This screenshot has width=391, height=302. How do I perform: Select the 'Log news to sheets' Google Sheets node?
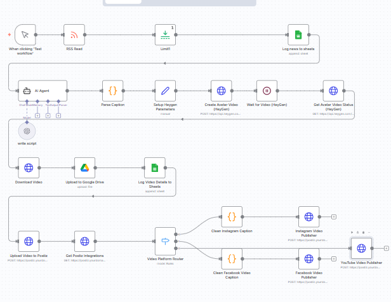[298, 35]
